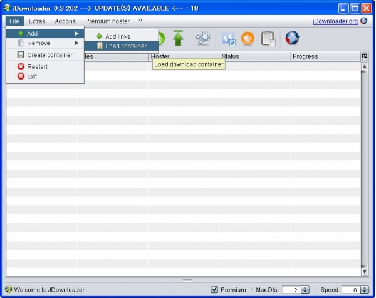Click the Max.Dls. number field

(291, 290)
